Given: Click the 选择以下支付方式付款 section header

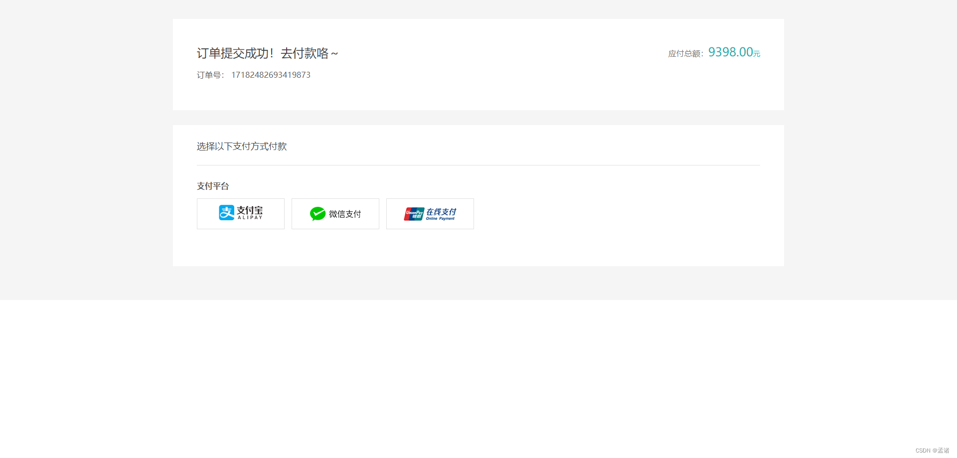Looking at the screenshot, I should coord(242,146).
